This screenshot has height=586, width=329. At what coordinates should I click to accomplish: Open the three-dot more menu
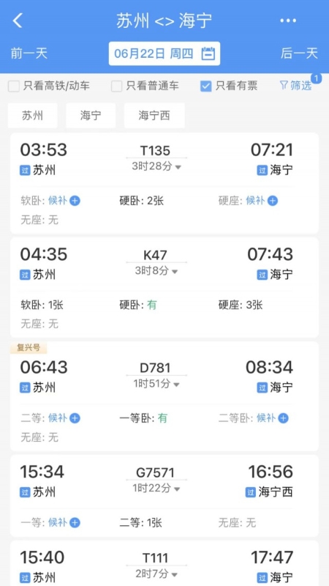tap(288, 21)
